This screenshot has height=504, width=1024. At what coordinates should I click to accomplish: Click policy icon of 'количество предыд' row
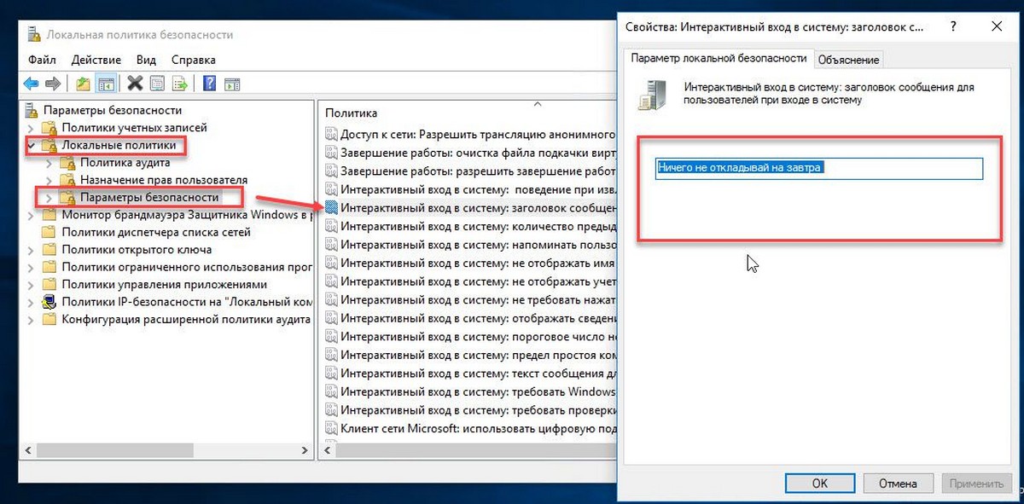(x=331, y=226)
